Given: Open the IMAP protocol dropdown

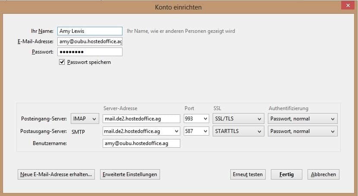Looking at the screenshot, I should pyautogui.click(x=85, y=119).
